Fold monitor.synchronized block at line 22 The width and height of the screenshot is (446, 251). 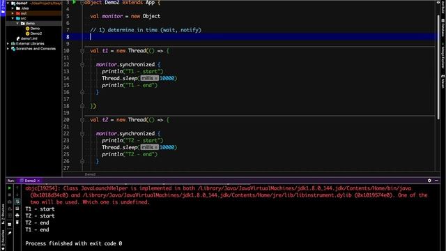click(x=82, y=133)
